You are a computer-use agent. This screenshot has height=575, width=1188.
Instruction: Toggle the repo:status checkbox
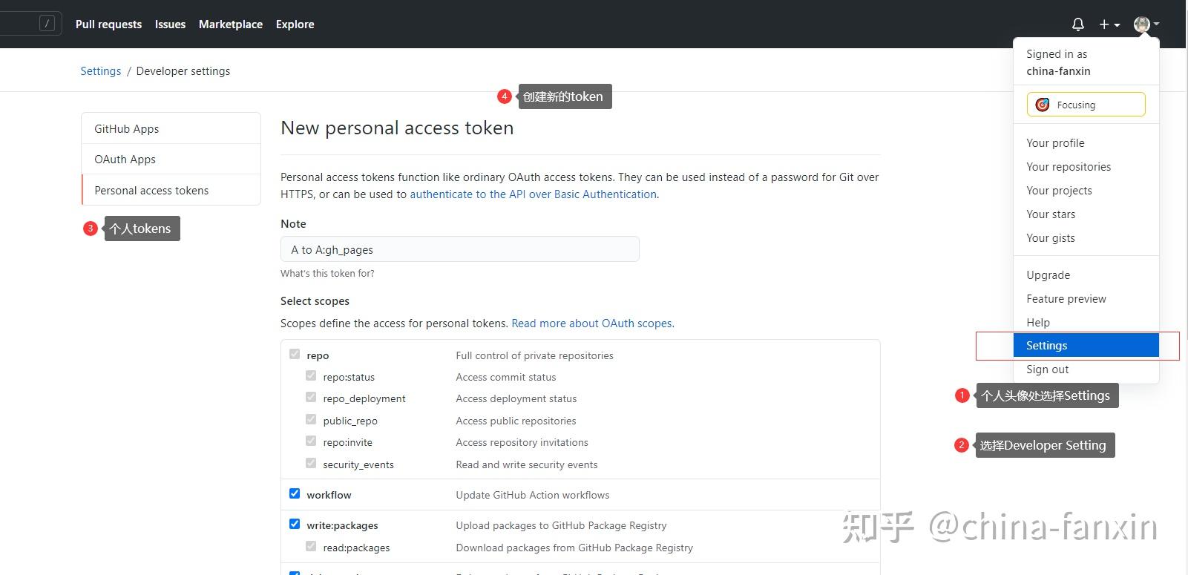[x=311, y=375]
